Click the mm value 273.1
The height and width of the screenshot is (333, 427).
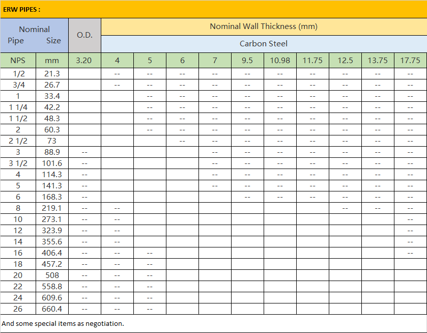click(x=52, y=219)
